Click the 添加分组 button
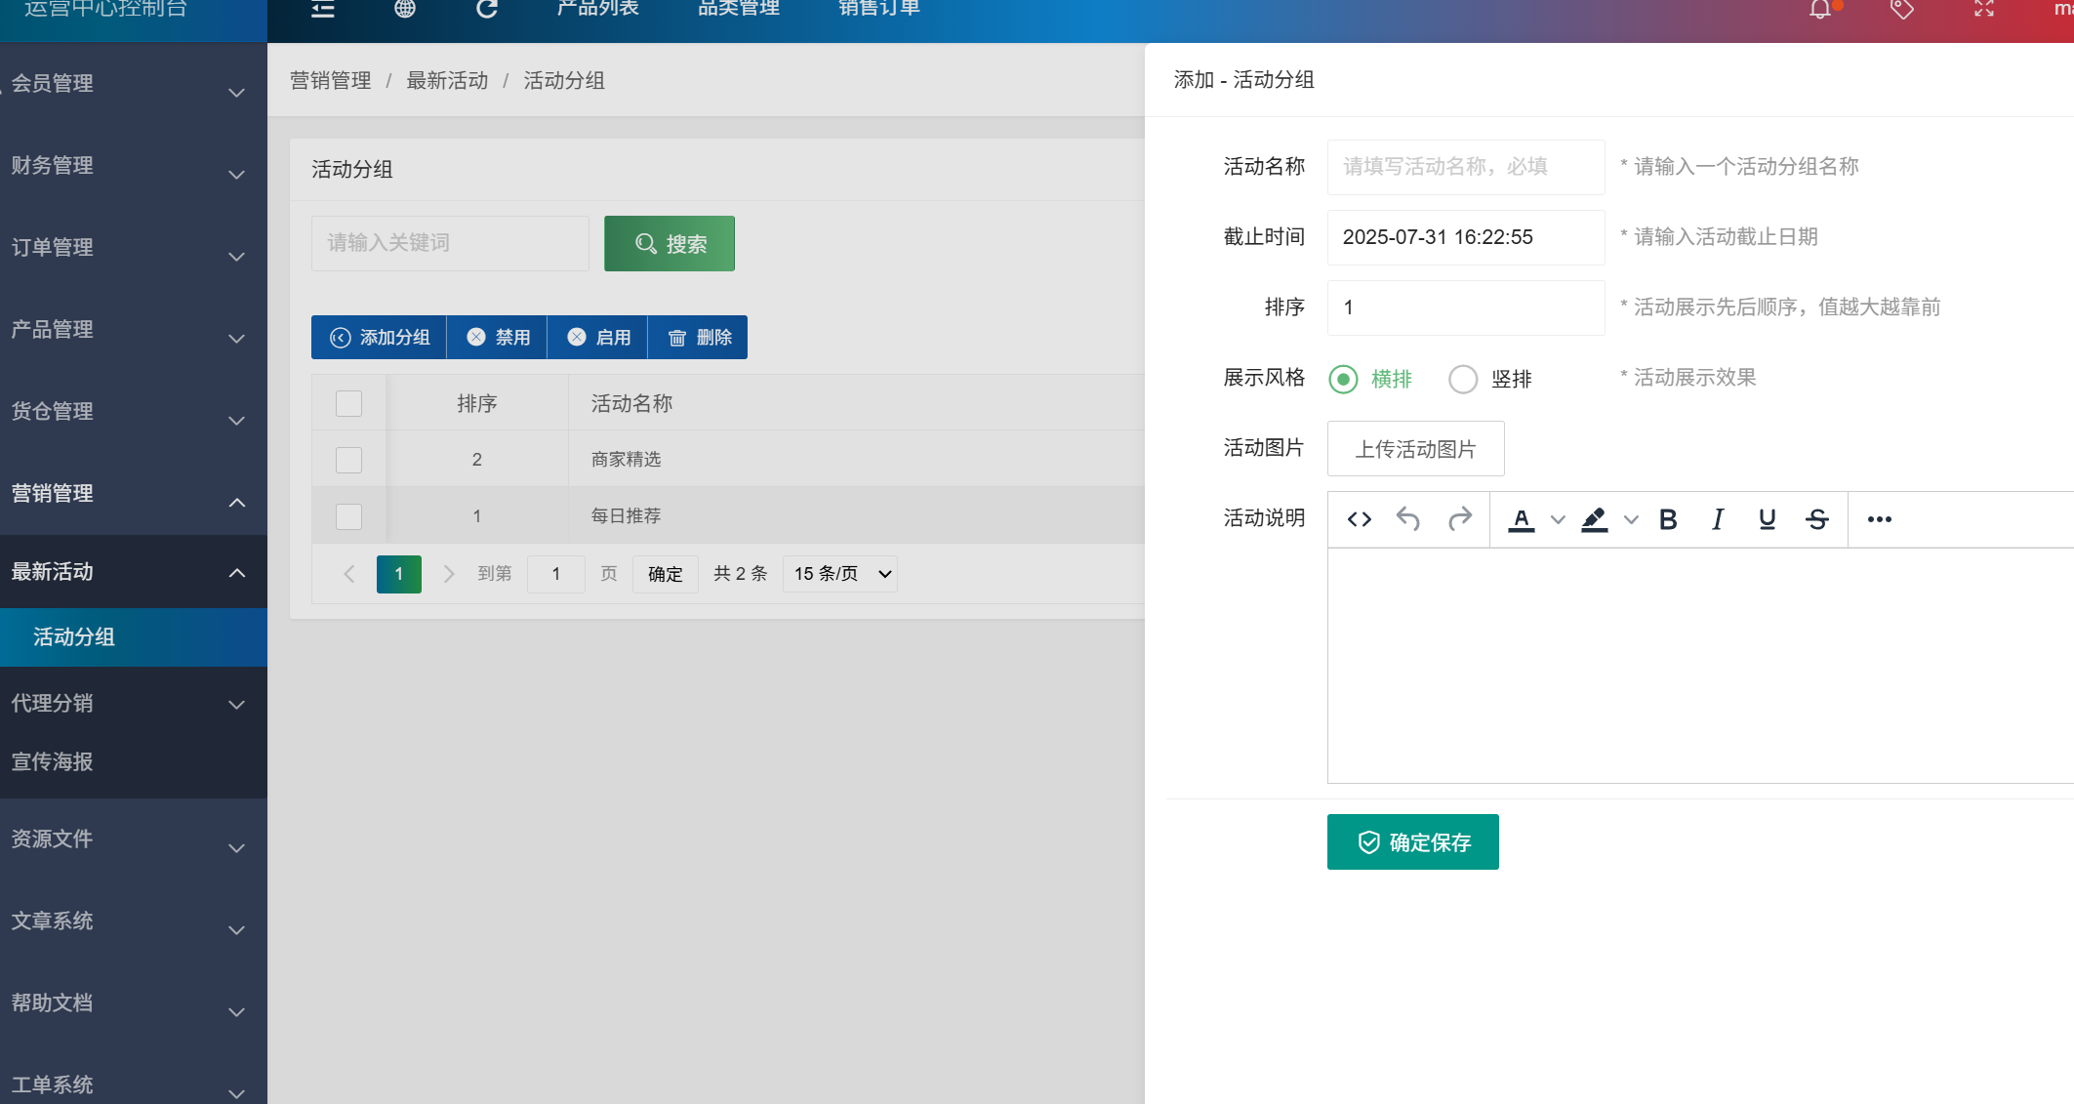The width and height of the screenshot is (2074, 1104). [x=380, y=338]
